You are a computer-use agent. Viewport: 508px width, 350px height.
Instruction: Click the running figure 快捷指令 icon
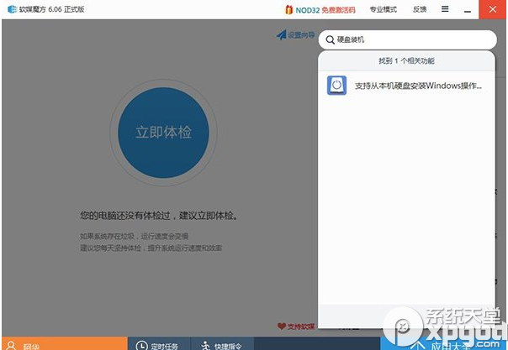point(205,346)
